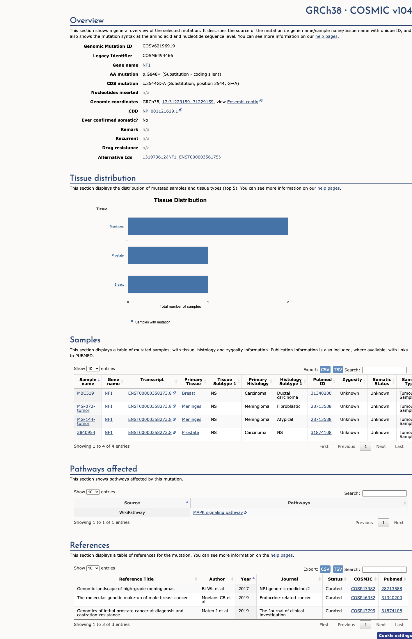This screenshot has height=639, width=412.
Task: Sort References by Journal
Action: [290, 579]
